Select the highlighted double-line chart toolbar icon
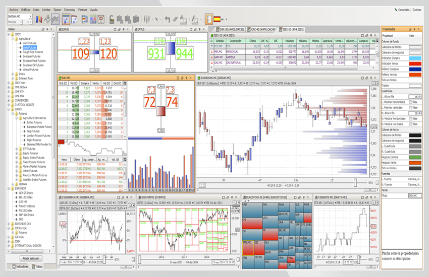Viewport: 429px width, 277px height. point(56,19)
